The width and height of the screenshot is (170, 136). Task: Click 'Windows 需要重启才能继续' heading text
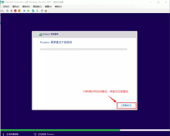(x=56, y=42)
